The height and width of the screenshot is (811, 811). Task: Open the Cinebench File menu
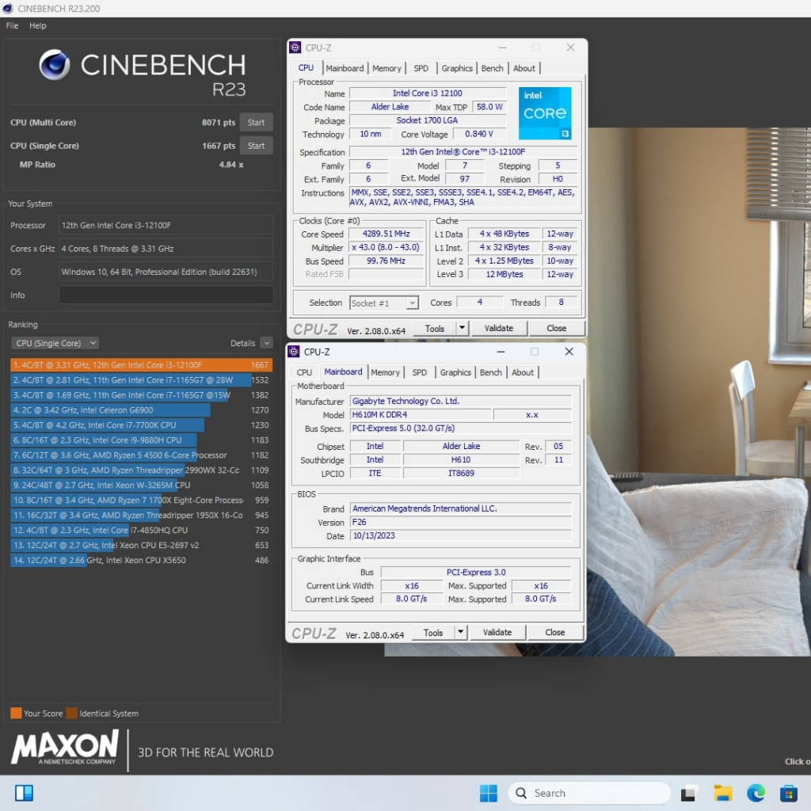[12, 25]
